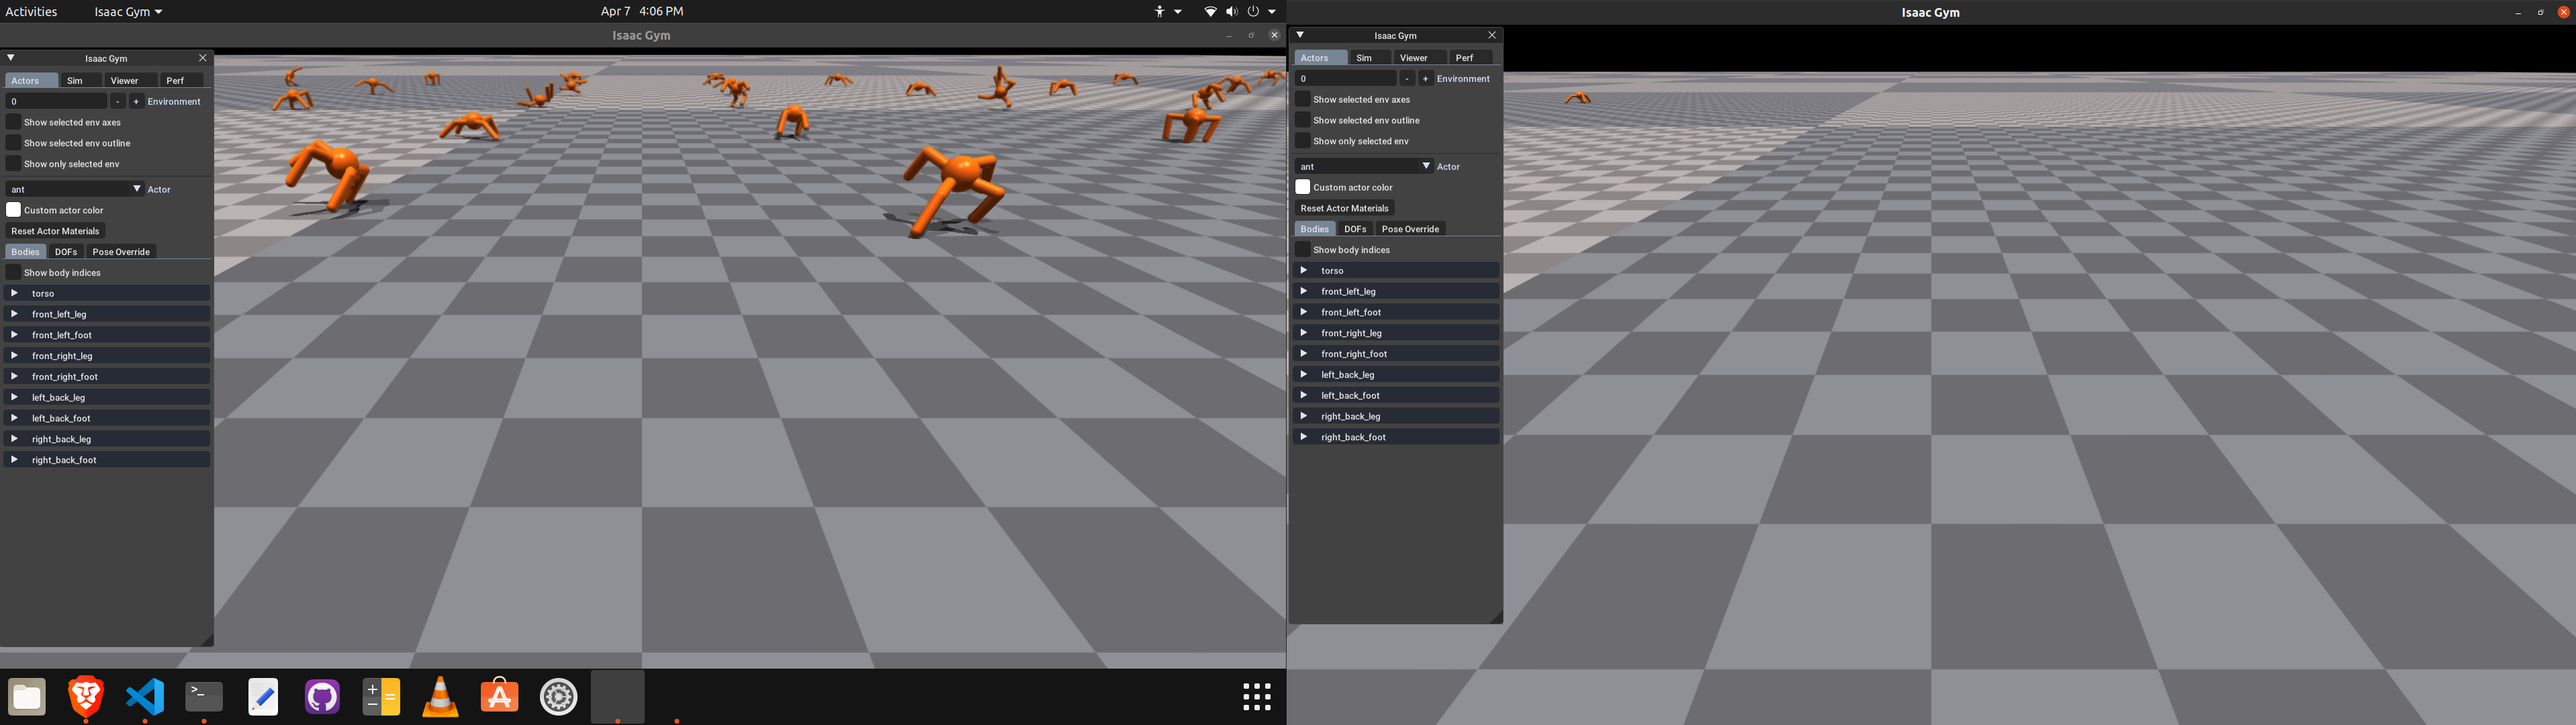Switch to the Viewer tab
Screen dimensions: 2576x725
[x=125, y=80]
